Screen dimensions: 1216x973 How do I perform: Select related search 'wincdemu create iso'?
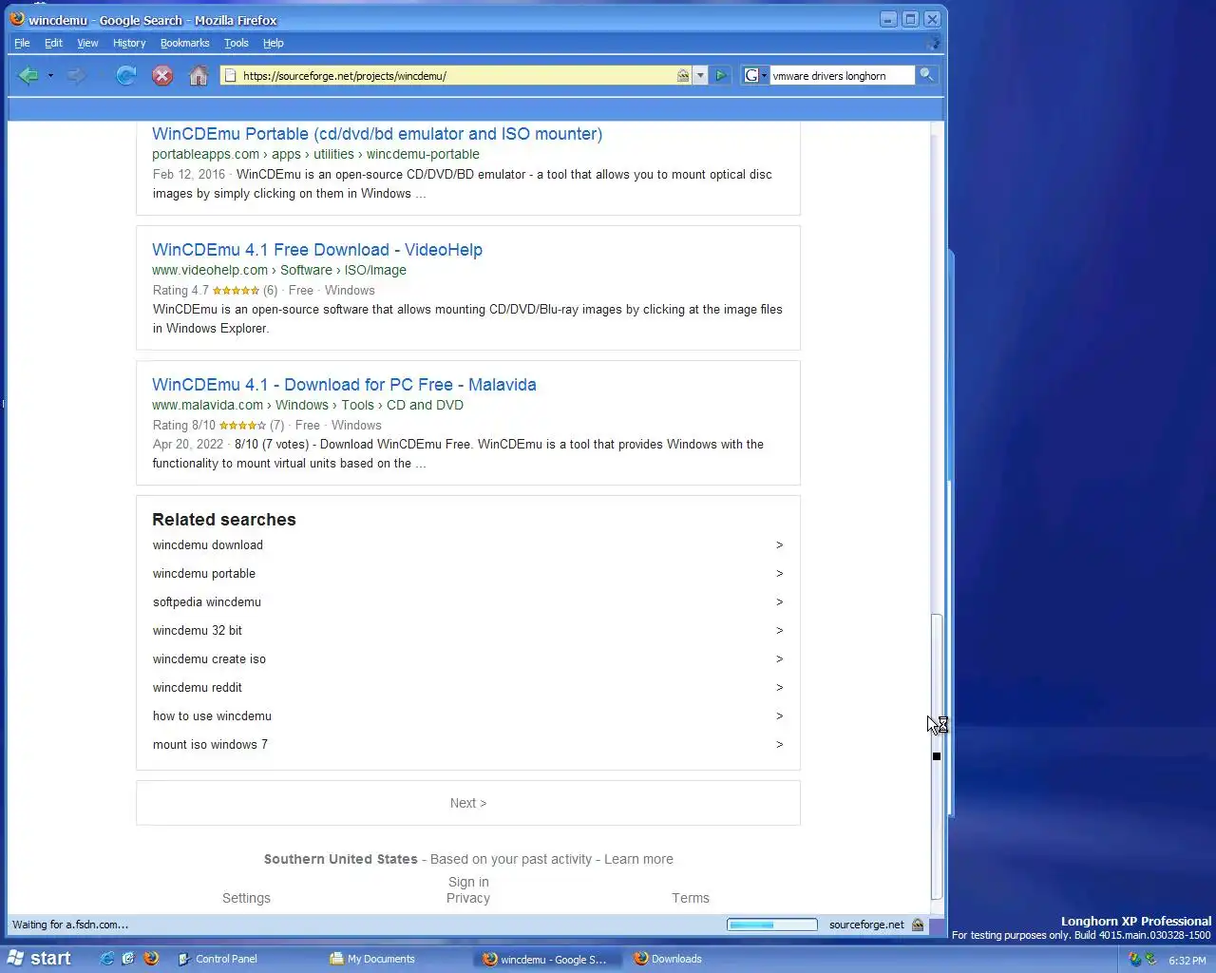209,659
